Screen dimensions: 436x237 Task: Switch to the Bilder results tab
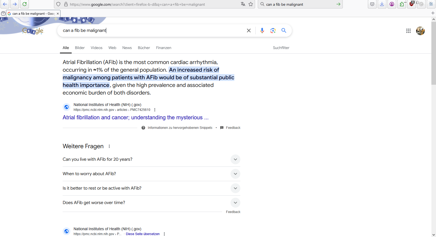[x=80, y=48]
